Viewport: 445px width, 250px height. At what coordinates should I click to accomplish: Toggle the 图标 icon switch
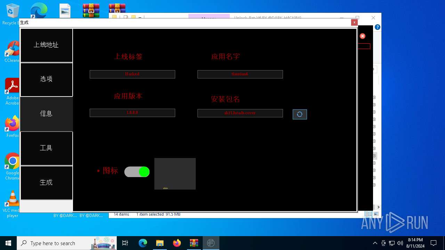(137, 172)
